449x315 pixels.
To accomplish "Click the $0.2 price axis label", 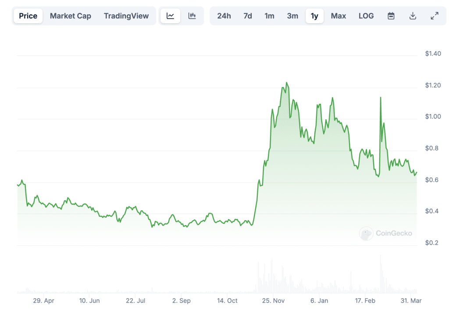I will pyautogui.click(x=432, y=243).
